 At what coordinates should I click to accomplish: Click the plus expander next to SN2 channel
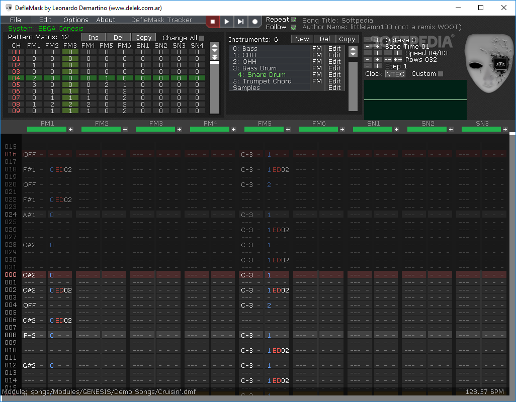[x=451, y=130]
